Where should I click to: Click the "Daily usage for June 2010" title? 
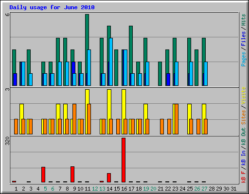[52, 7]
